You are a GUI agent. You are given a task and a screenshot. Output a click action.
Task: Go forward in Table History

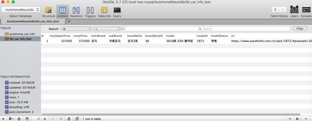click(283, 10)
